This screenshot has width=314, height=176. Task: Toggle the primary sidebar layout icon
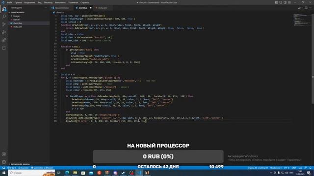click(x=276, y=2)
